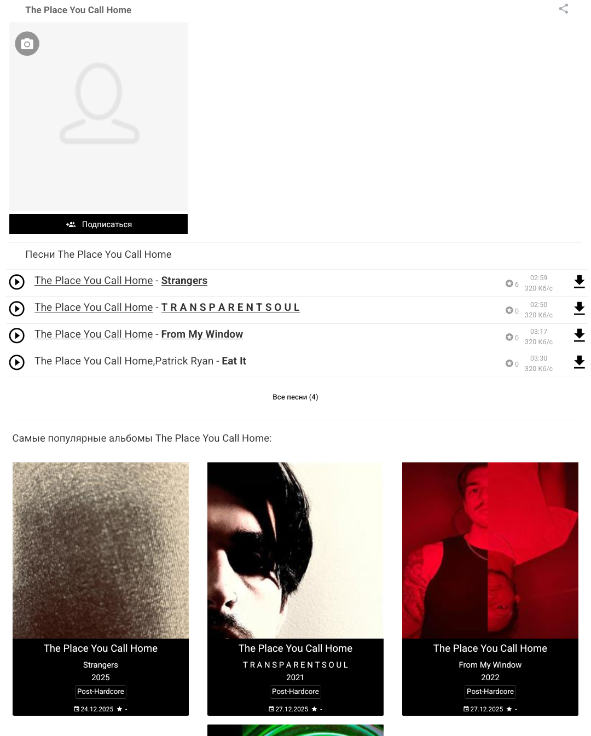Subscribe with the Подписаться button
This screenshot has height=736, width=591.
(x=99, y=224)
